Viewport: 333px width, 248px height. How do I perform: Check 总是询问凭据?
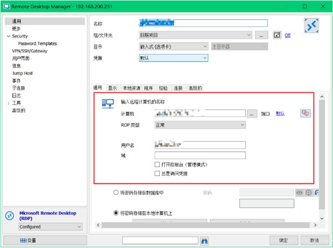tap(157, 174)
